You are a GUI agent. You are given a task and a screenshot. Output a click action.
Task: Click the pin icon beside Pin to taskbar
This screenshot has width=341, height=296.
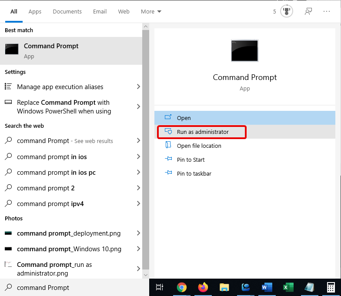click(x=168, y=173)
